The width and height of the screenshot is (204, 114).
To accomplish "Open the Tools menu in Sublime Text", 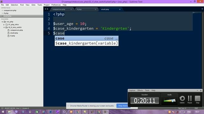I will 40,5.
